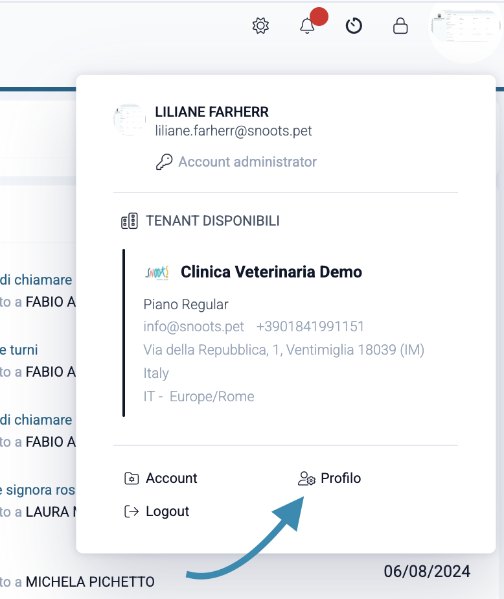Screen dimensions: 504x599
Task: Click the timer clock icon in header
Action: coord(354,26)
